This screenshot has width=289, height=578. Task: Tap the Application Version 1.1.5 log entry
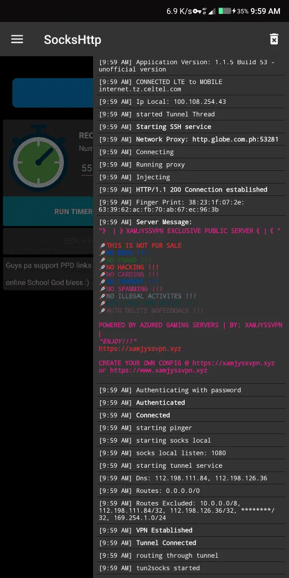(191, 66)
